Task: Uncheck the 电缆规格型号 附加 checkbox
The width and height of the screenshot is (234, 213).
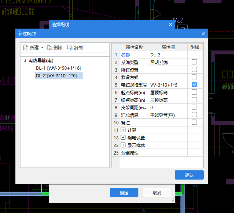Action: 195,85
